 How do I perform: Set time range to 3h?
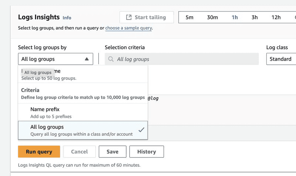pos(255,17)
